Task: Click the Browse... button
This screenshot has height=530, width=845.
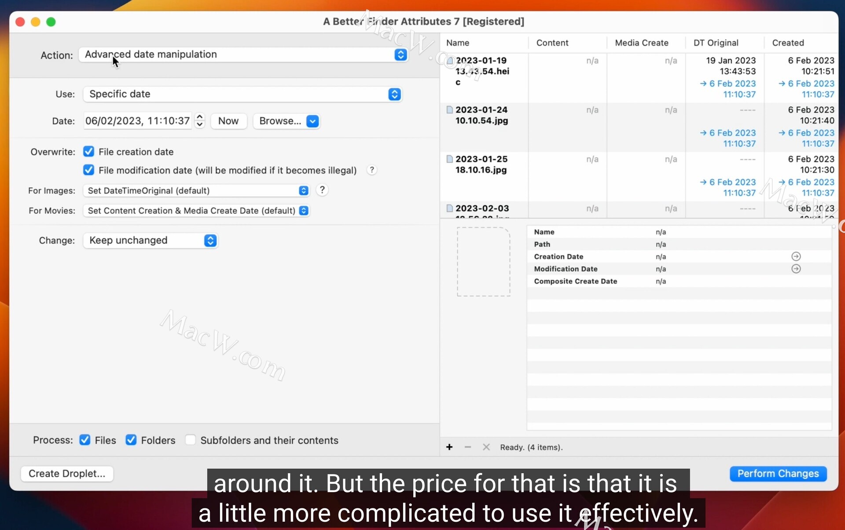Action: pos(280,121)
